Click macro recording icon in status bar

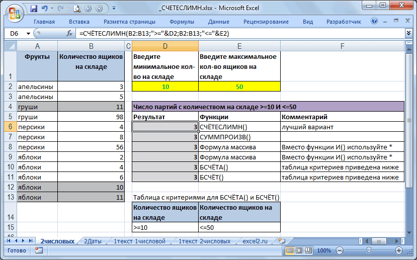click(39, 250)
